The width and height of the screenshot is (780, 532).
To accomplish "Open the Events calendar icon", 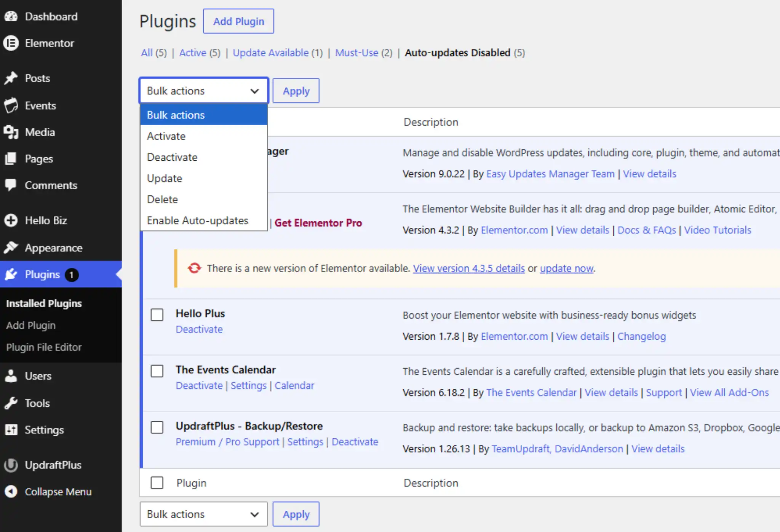I will (11, 105).
